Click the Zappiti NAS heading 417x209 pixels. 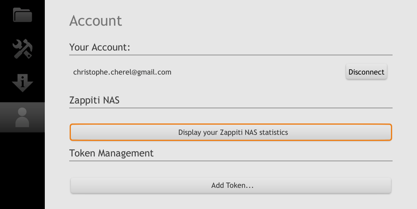tap(94, 101)
